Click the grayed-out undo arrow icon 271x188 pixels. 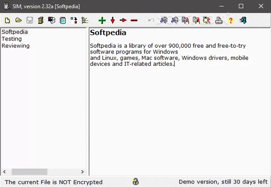[151, 20]
